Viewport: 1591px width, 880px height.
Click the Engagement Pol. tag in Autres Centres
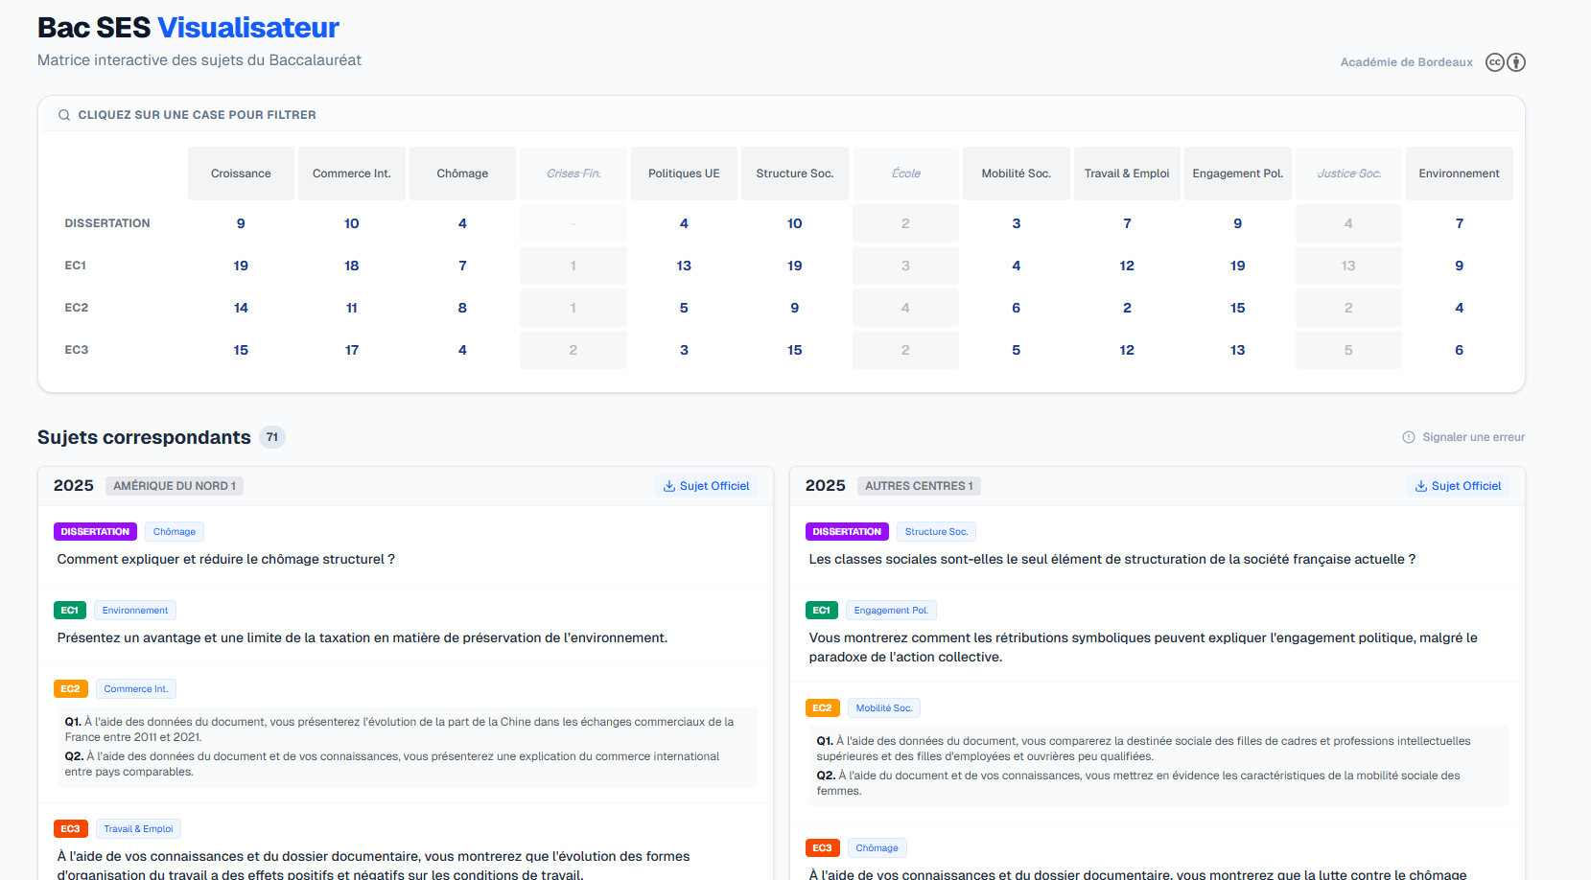(x=891, y=611)
